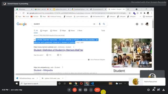Expand python-3.9.6 download options chevron

click(63, 78)
